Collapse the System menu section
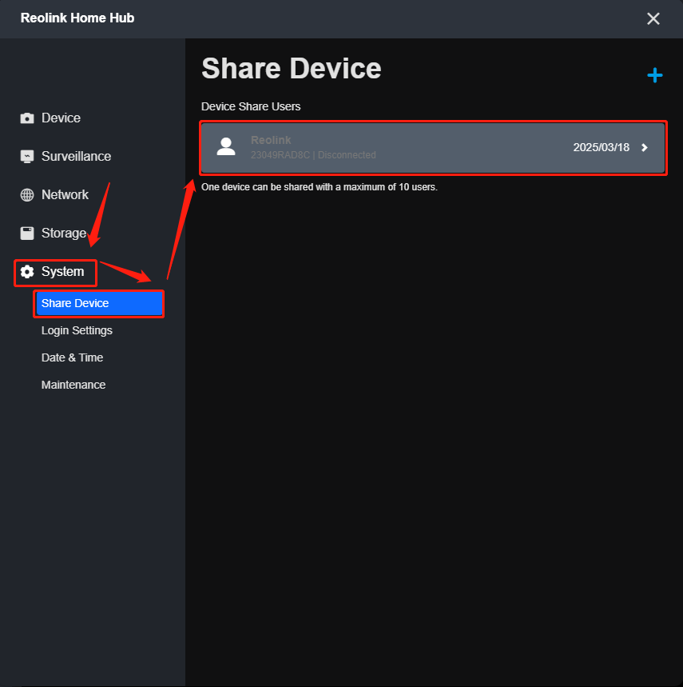Viewport: 683px width, 687px height. pos(62,272)
